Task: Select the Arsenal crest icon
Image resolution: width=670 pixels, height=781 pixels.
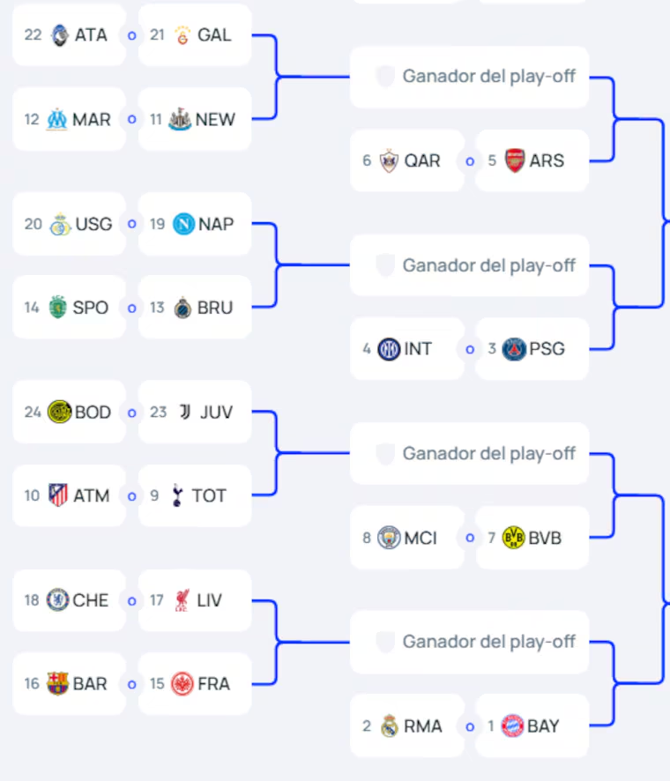Action: click(x=515, y=161)
